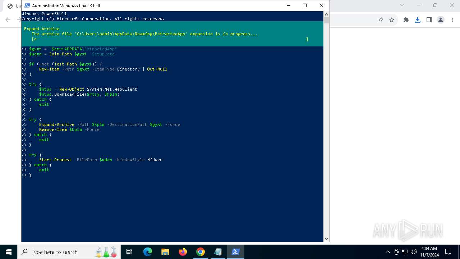Open File Explorer from the taskbar

[165, 252]
